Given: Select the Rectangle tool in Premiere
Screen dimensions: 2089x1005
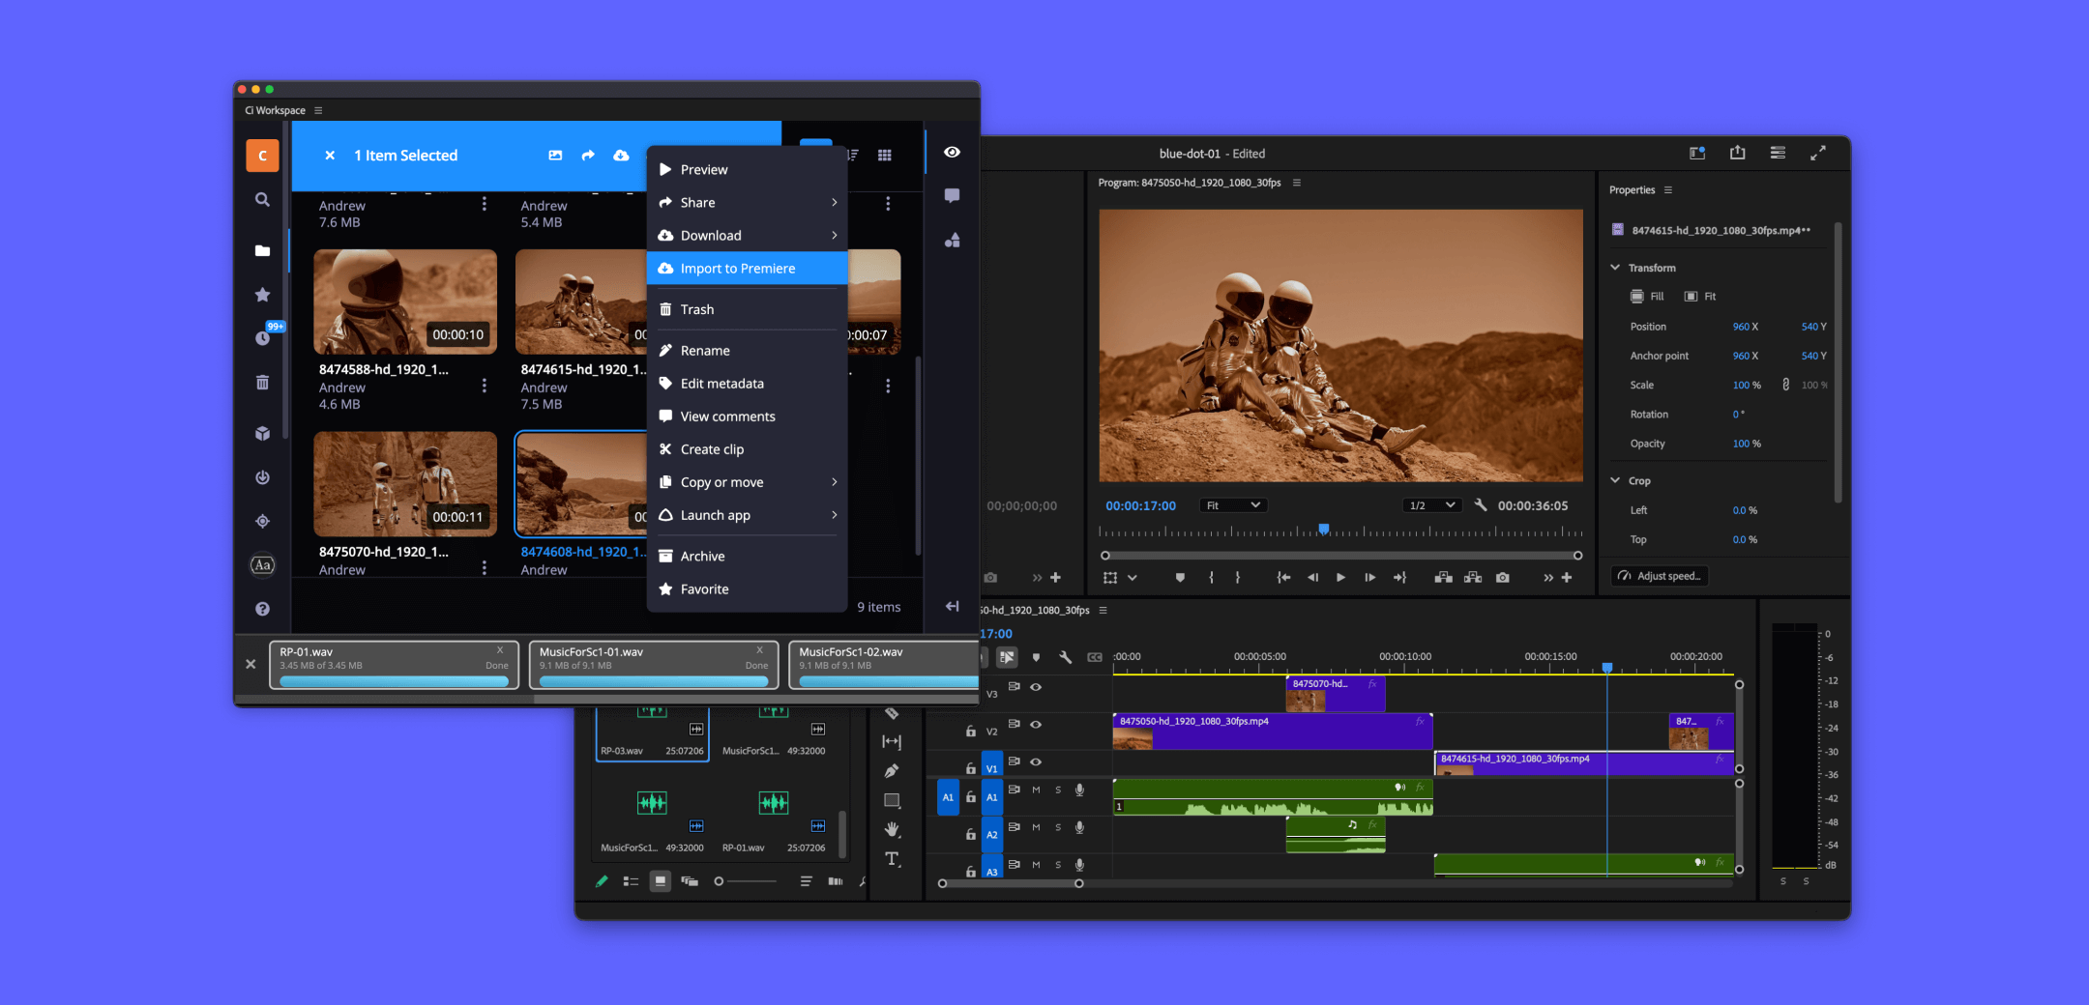Looking at the screenshot, I should click(892, 800).
